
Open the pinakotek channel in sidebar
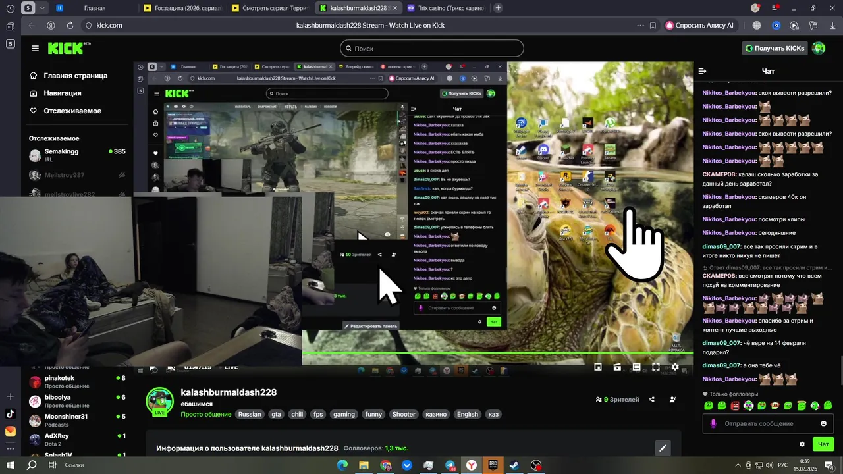tap(77, 382)
